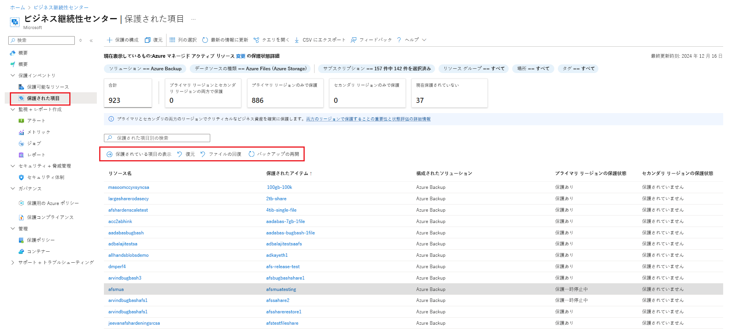Image resolution: width=733 pixels, height=331 pixels.
Task: Open the ヘルプ dropdown chevron
Action: pos(424,40)
